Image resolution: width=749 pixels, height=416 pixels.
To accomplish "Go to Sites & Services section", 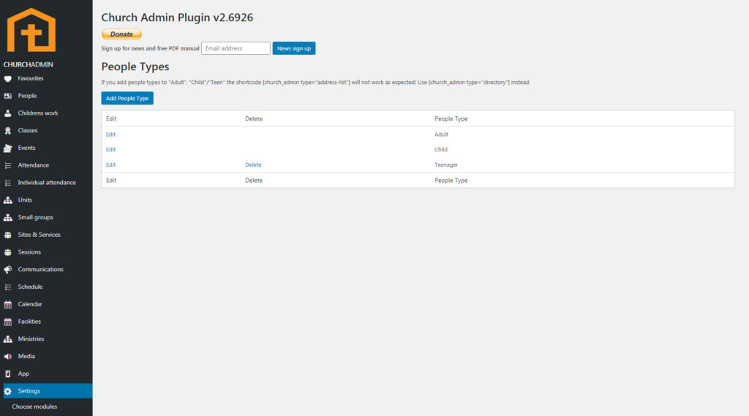I will tap(39, 235).
